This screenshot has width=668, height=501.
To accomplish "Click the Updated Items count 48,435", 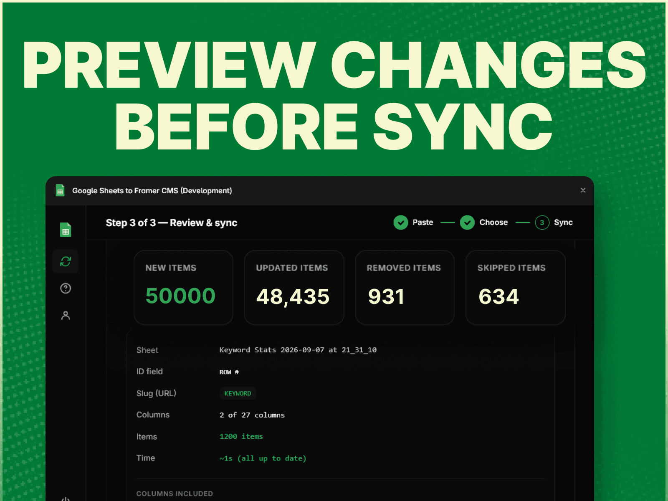I will [x=293, y=297].
